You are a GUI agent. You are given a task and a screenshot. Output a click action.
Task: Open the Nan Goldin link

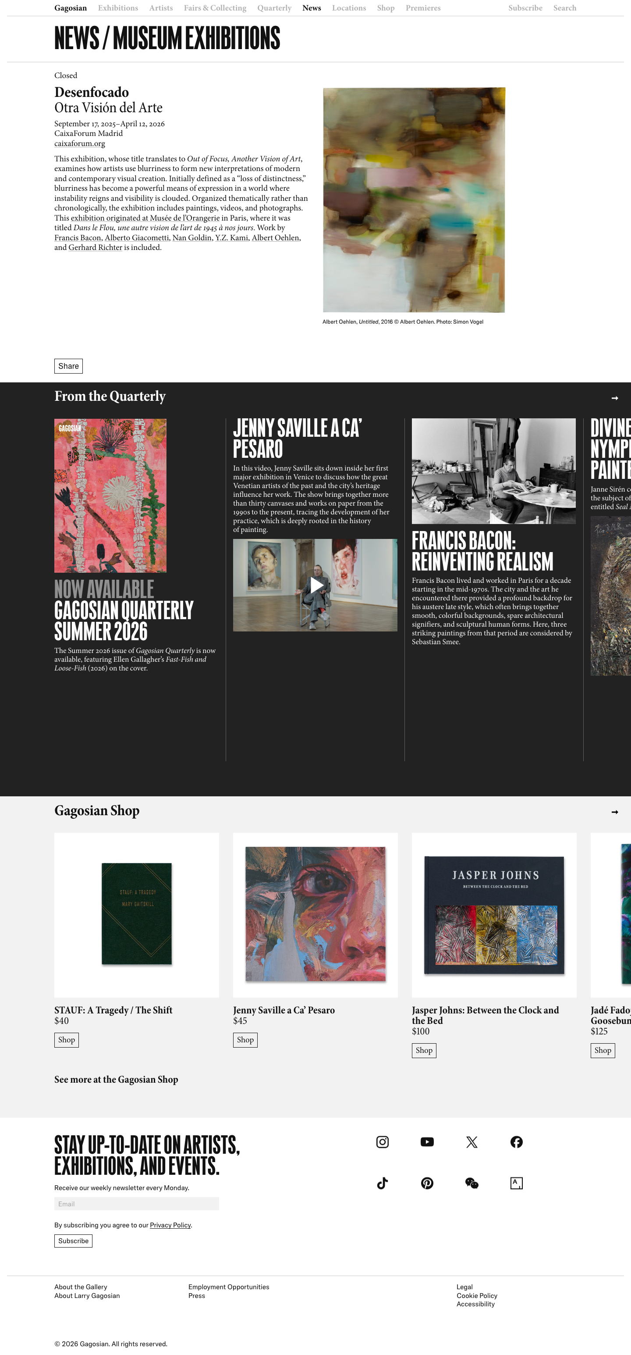pos(192,238)
